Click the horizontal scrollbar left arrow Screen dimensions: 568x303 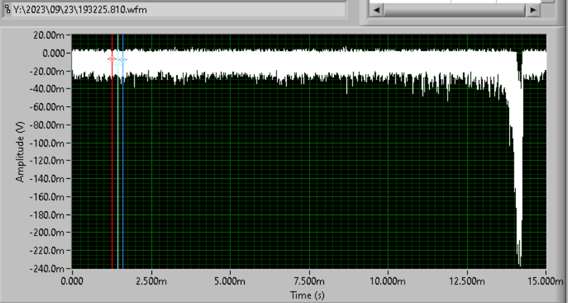[x=376, y=10]
